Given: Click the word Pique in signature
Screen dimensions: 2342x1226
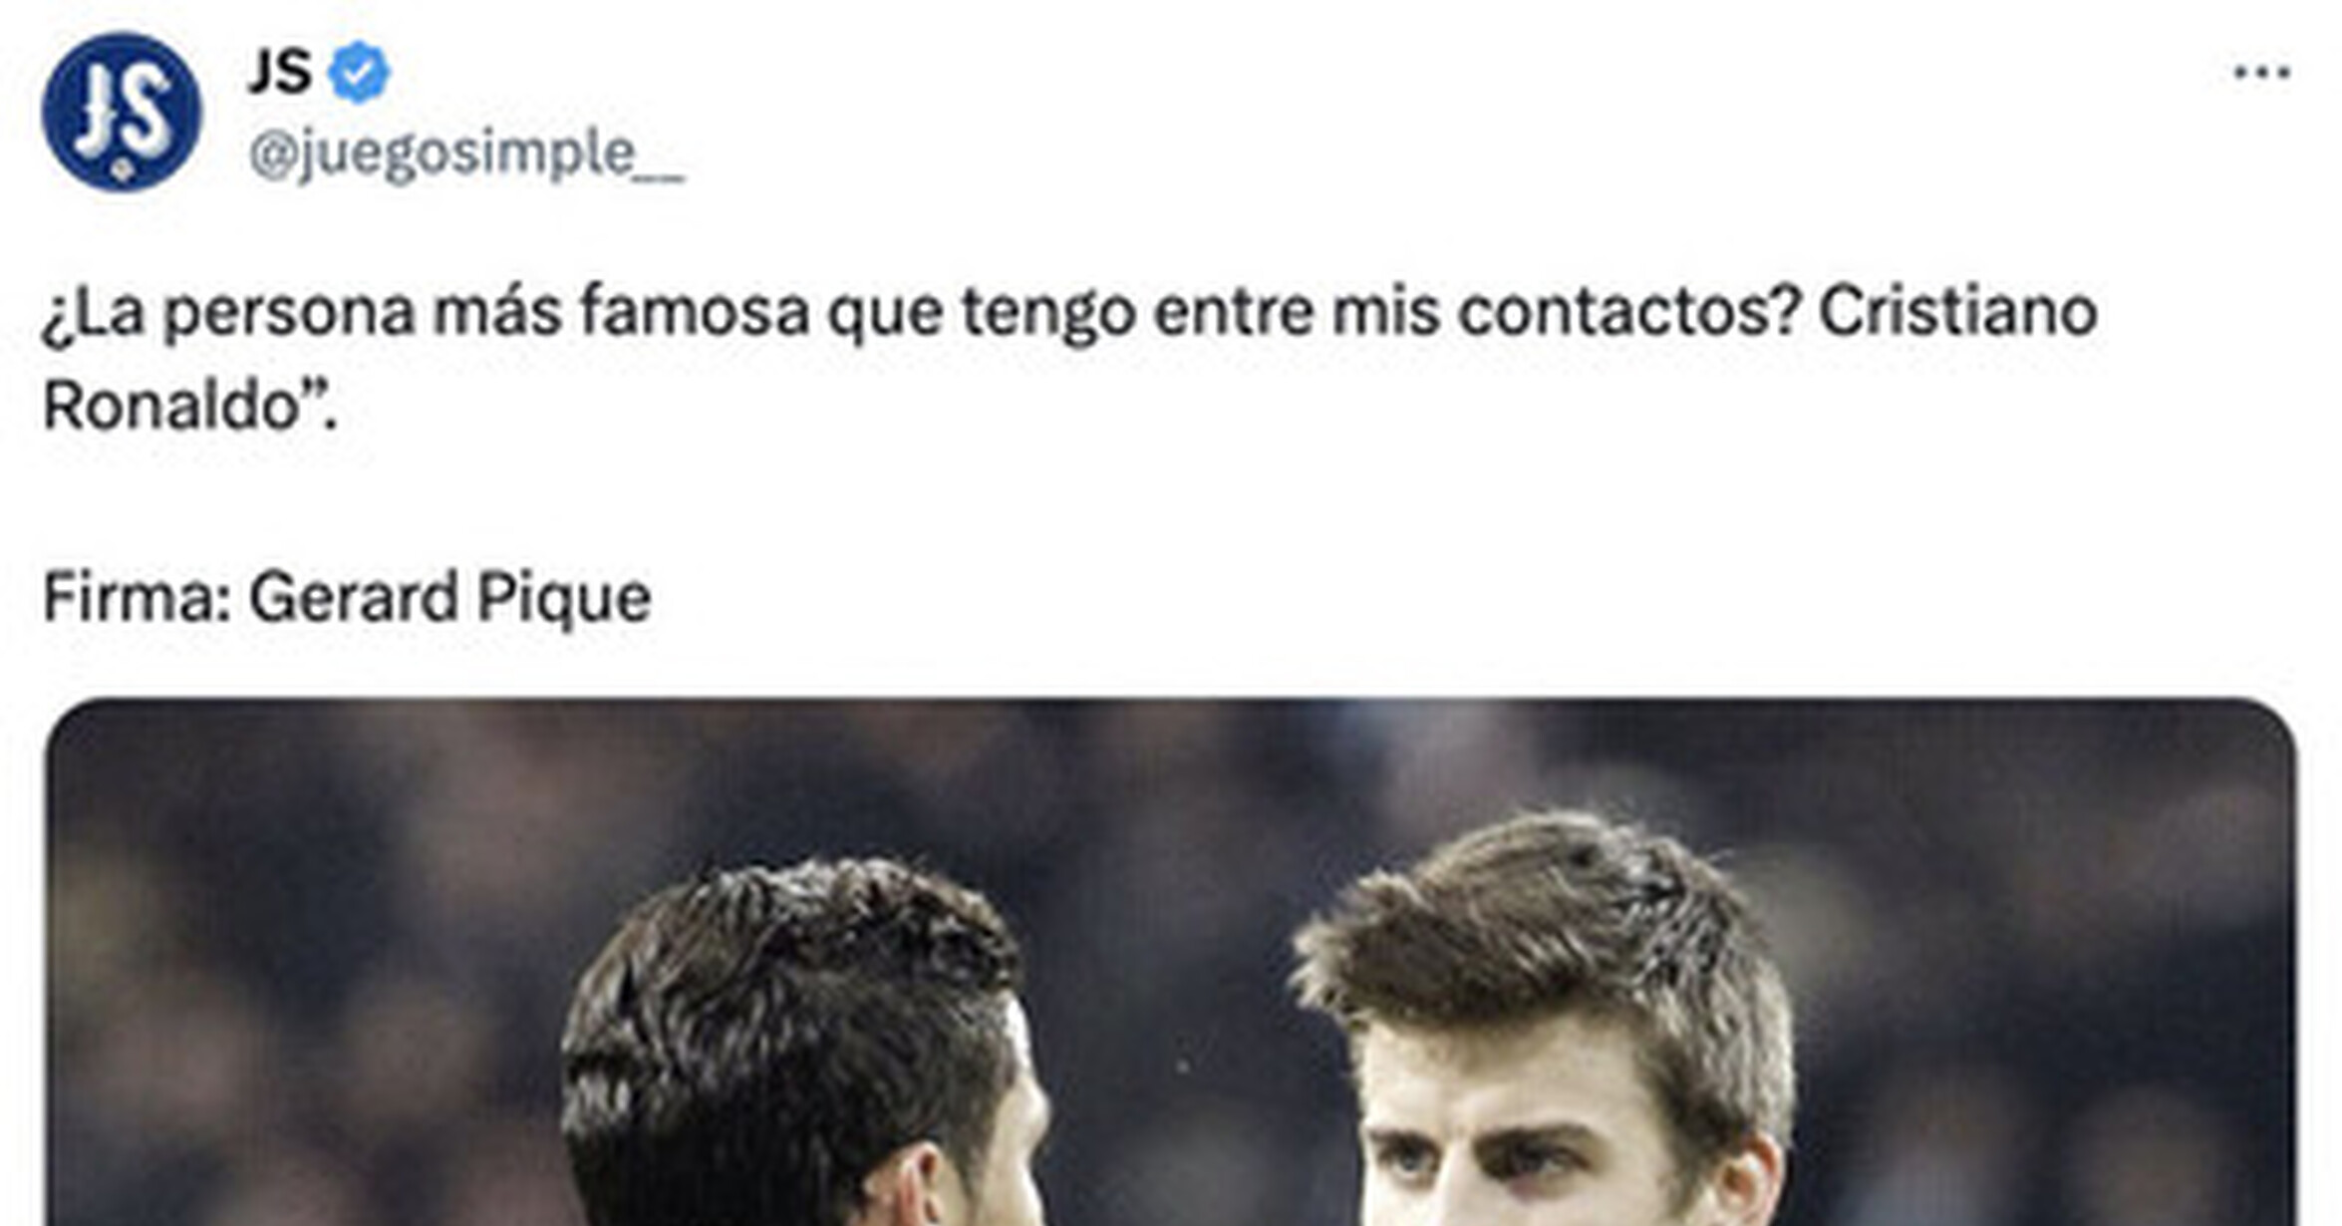Looking at the screenshot, I should point(563,600).
